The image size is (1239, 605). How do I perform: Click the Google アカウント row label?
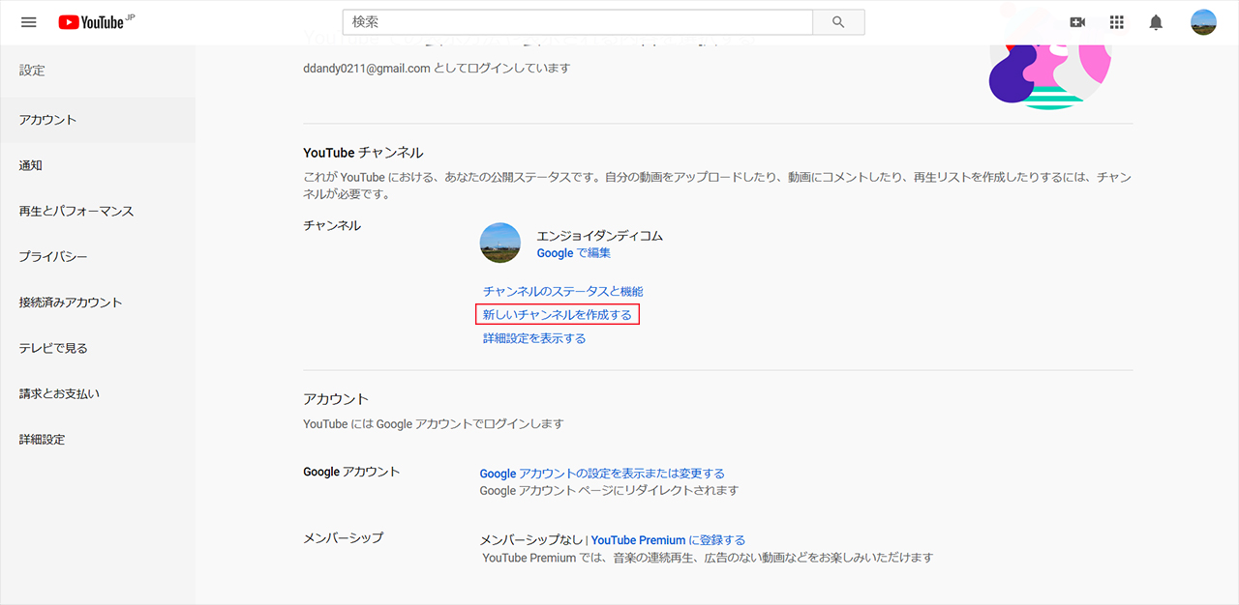(x=351, y=472)
